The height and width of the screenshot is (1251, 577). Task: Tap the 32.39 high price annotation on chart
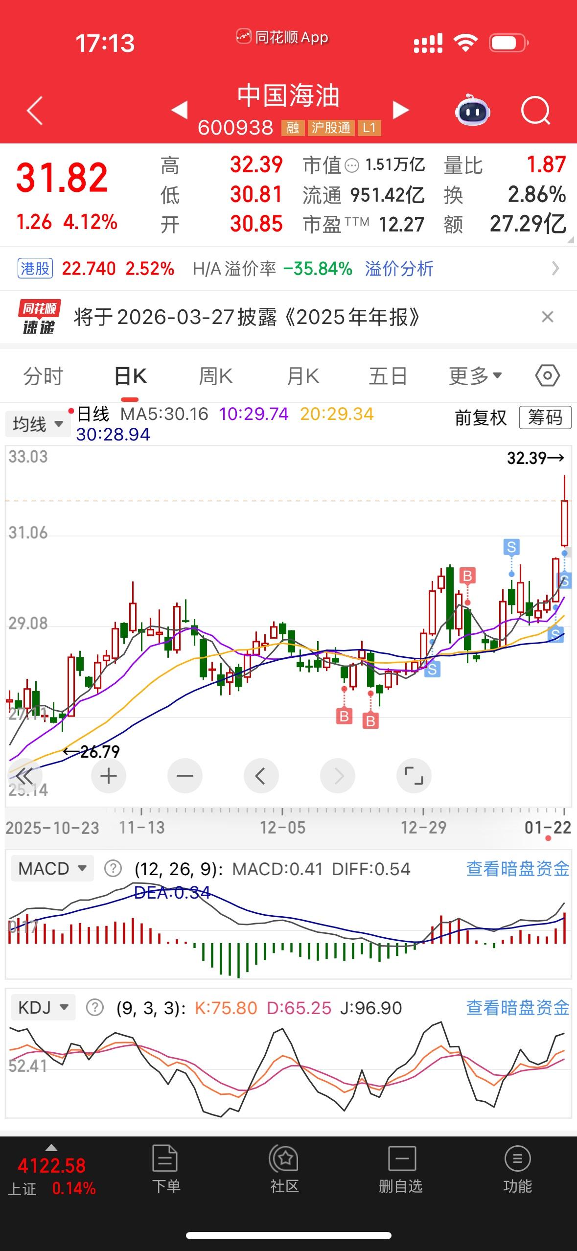[x=535, y=458]
